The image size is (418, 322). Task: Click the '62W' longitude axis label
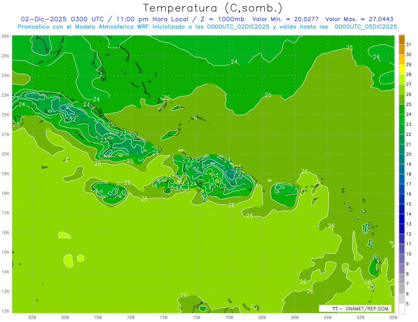click(x=361, y=317)
